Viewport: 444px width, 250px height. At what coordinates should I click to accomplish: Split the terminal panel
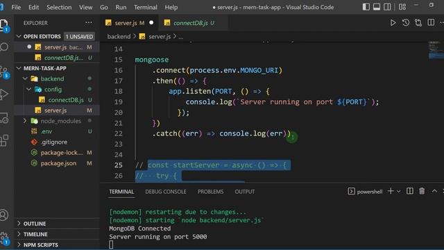[x=410, y=192]
